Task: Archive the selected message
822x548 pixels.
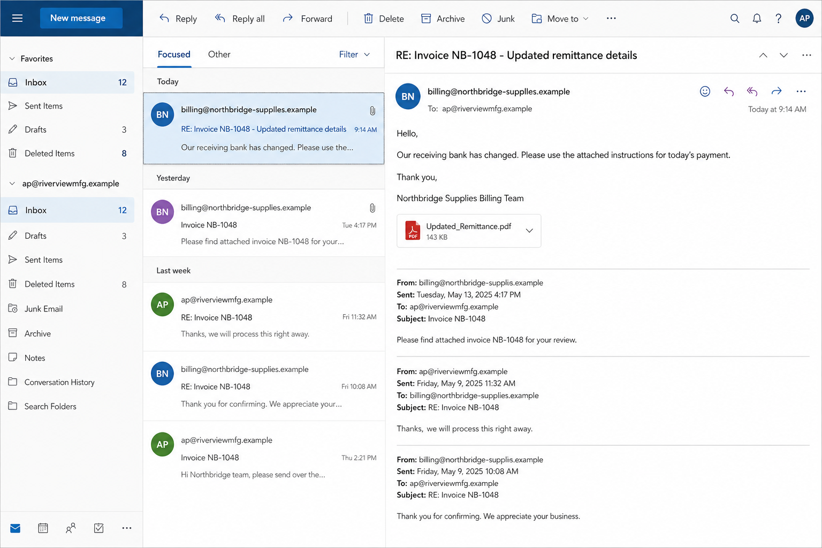Action: [443, 19]
